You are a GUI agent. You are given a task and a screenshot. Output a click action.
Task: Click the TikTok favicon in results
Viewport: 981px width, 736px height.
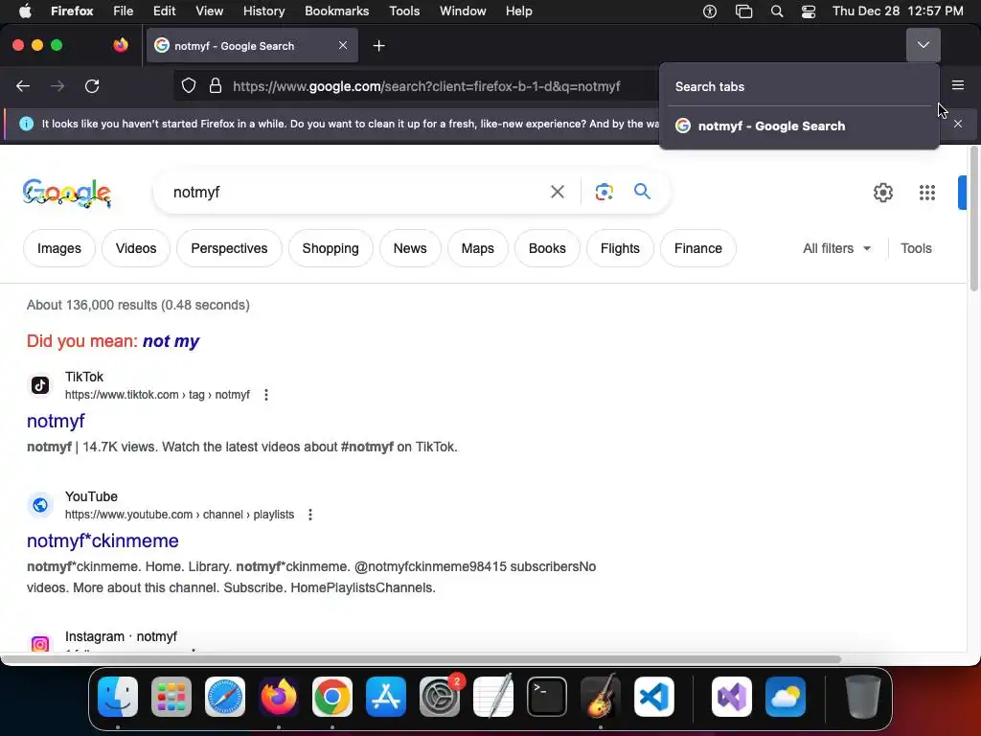click(40, 385)
